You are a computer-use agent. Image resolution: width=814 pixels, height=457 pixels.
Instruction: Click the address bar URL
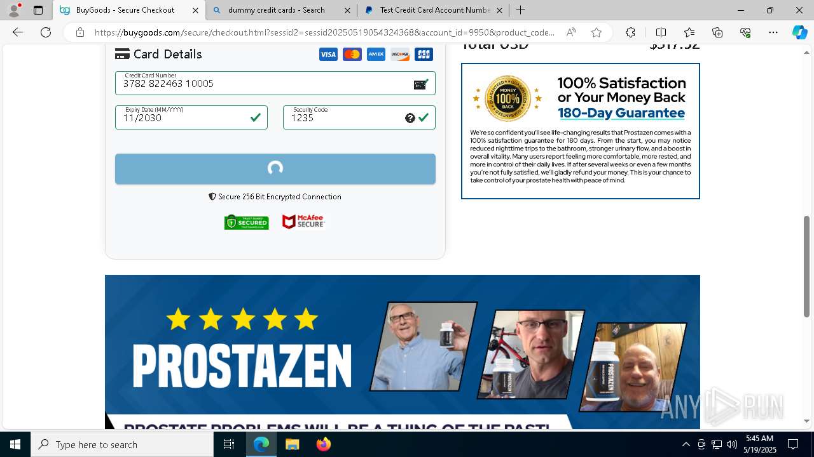[324, 32]
